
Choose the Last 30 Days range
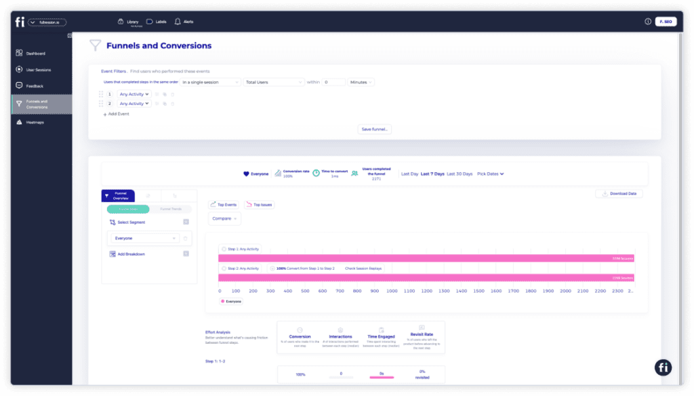pos(460,174)
